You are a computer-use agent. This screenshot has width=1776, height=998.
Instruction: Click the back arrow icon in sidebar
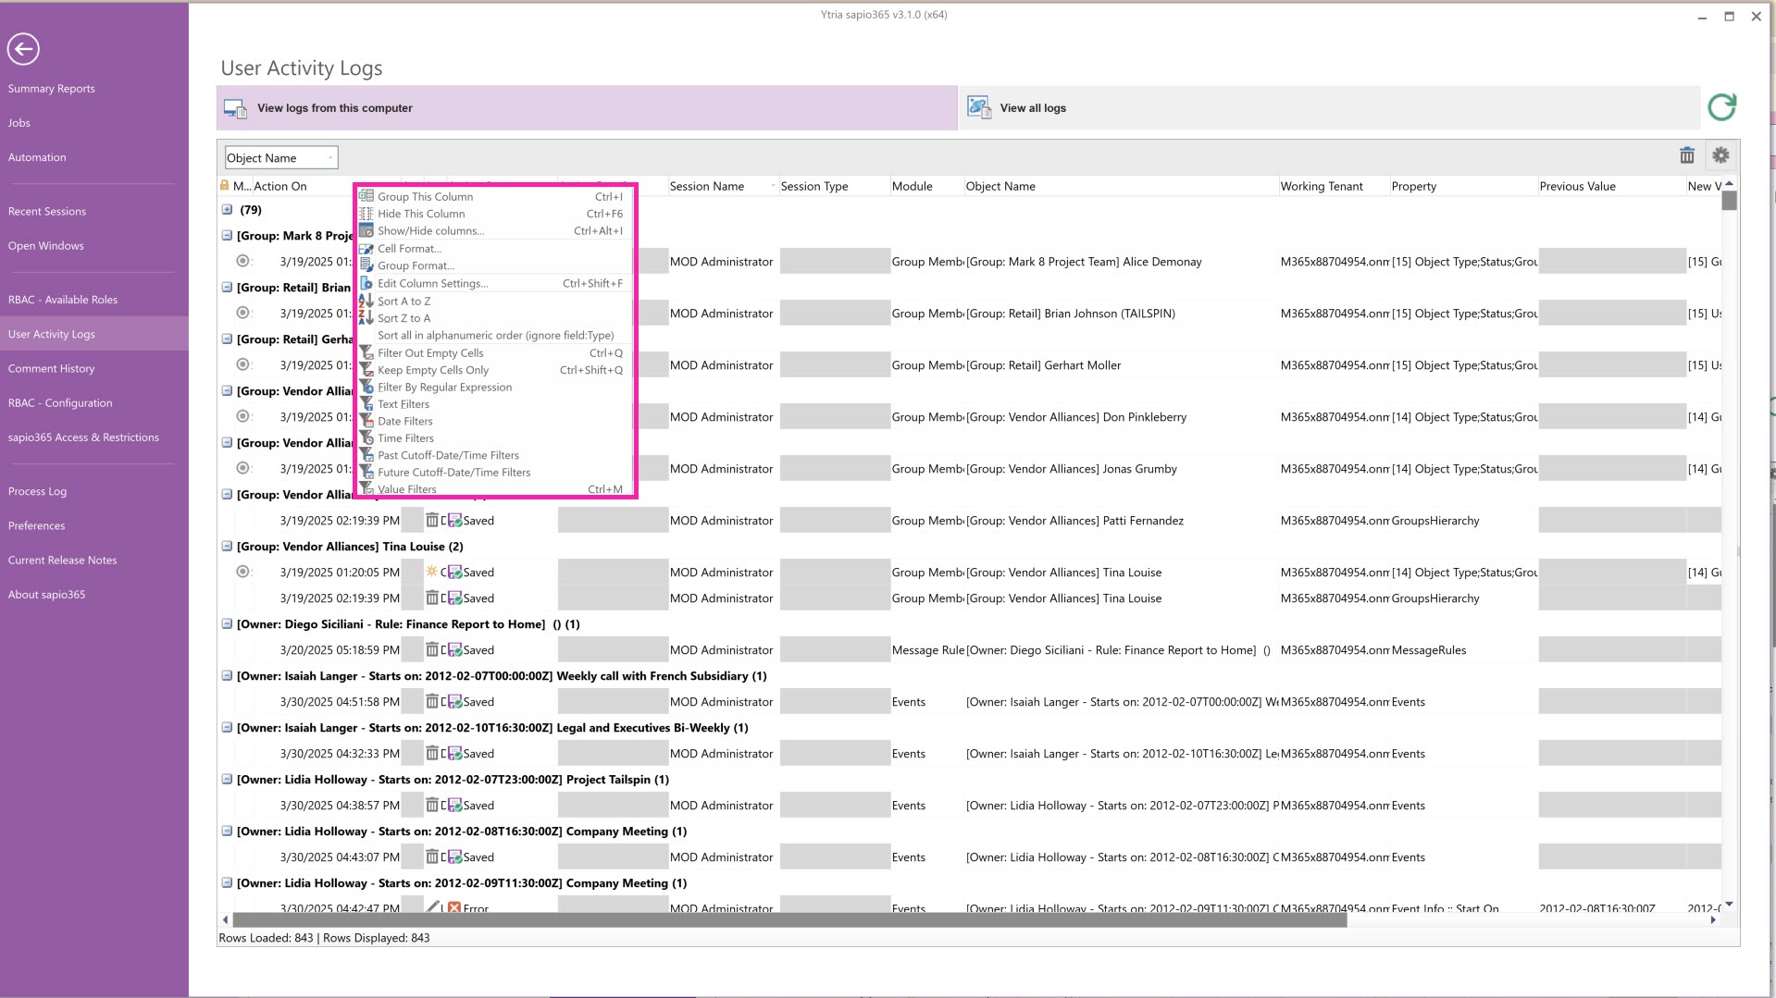pyautogui.click(x=23, y=49)
